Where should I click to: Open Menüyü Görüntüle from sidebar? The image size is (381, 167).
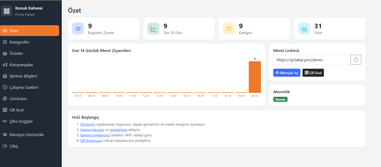click(29, 135)
